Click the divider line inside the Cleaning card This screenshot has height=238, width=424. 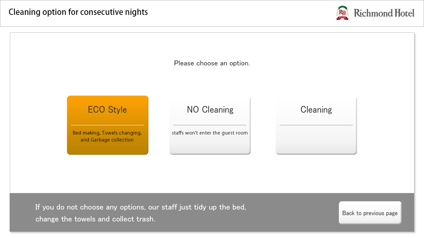pyautogui.click(x=316, y=125)
